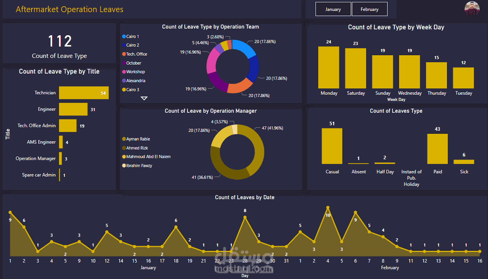This screenshot has height=279, width=488.
Task: Open the user profile avatar photo
Action: pos(472,9)
